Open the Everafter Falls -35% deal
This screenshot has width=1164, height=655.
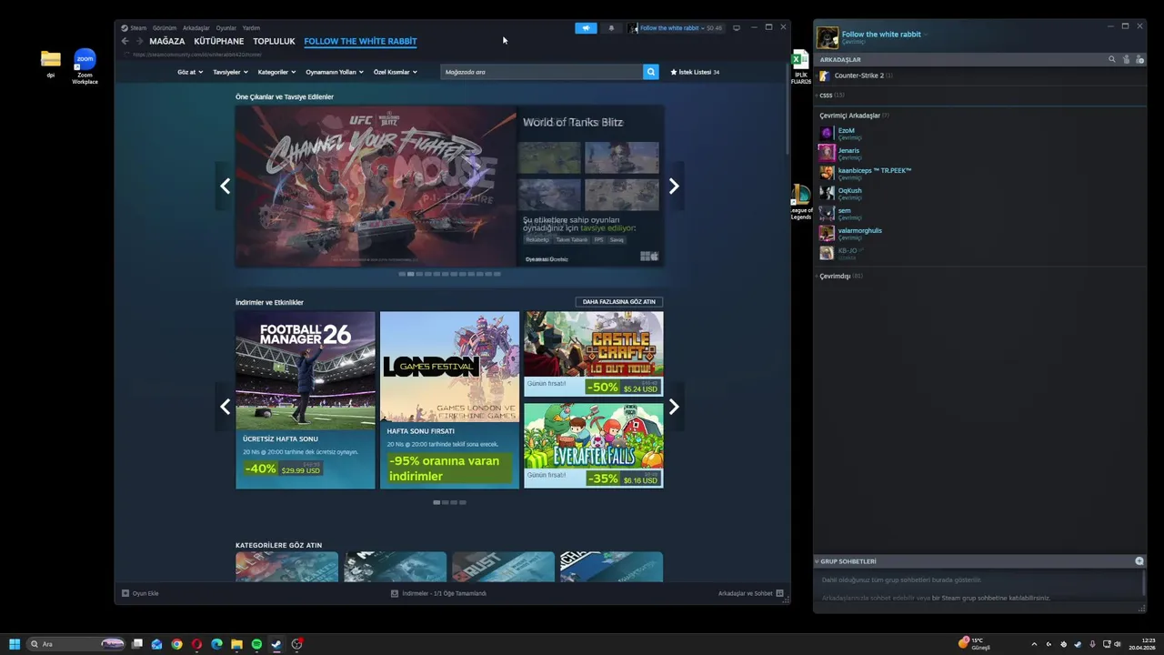[594, 446]
